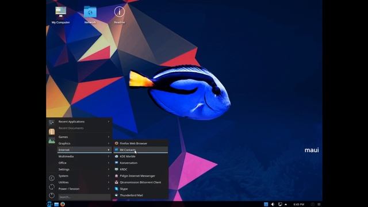This screenshot has height=207, width=368.
Task: Expand the Utilities submenu arrow
Action: [x=109, y=182]
